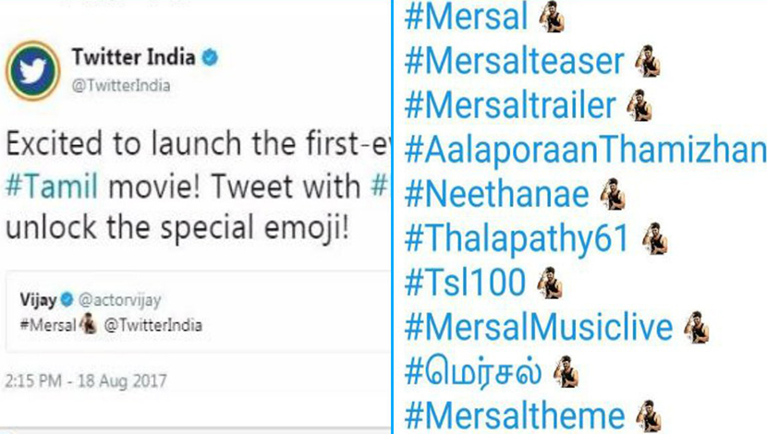This screenshot has width=767, height=434.
Task: Open the #Mersal hashtag in the right list
Action: tap(467, 17)
